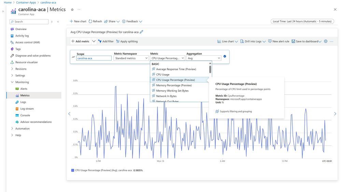This screenshot has height=192, width=341.
Task: Open Tags in the sidebar
Action: point(18,49)
